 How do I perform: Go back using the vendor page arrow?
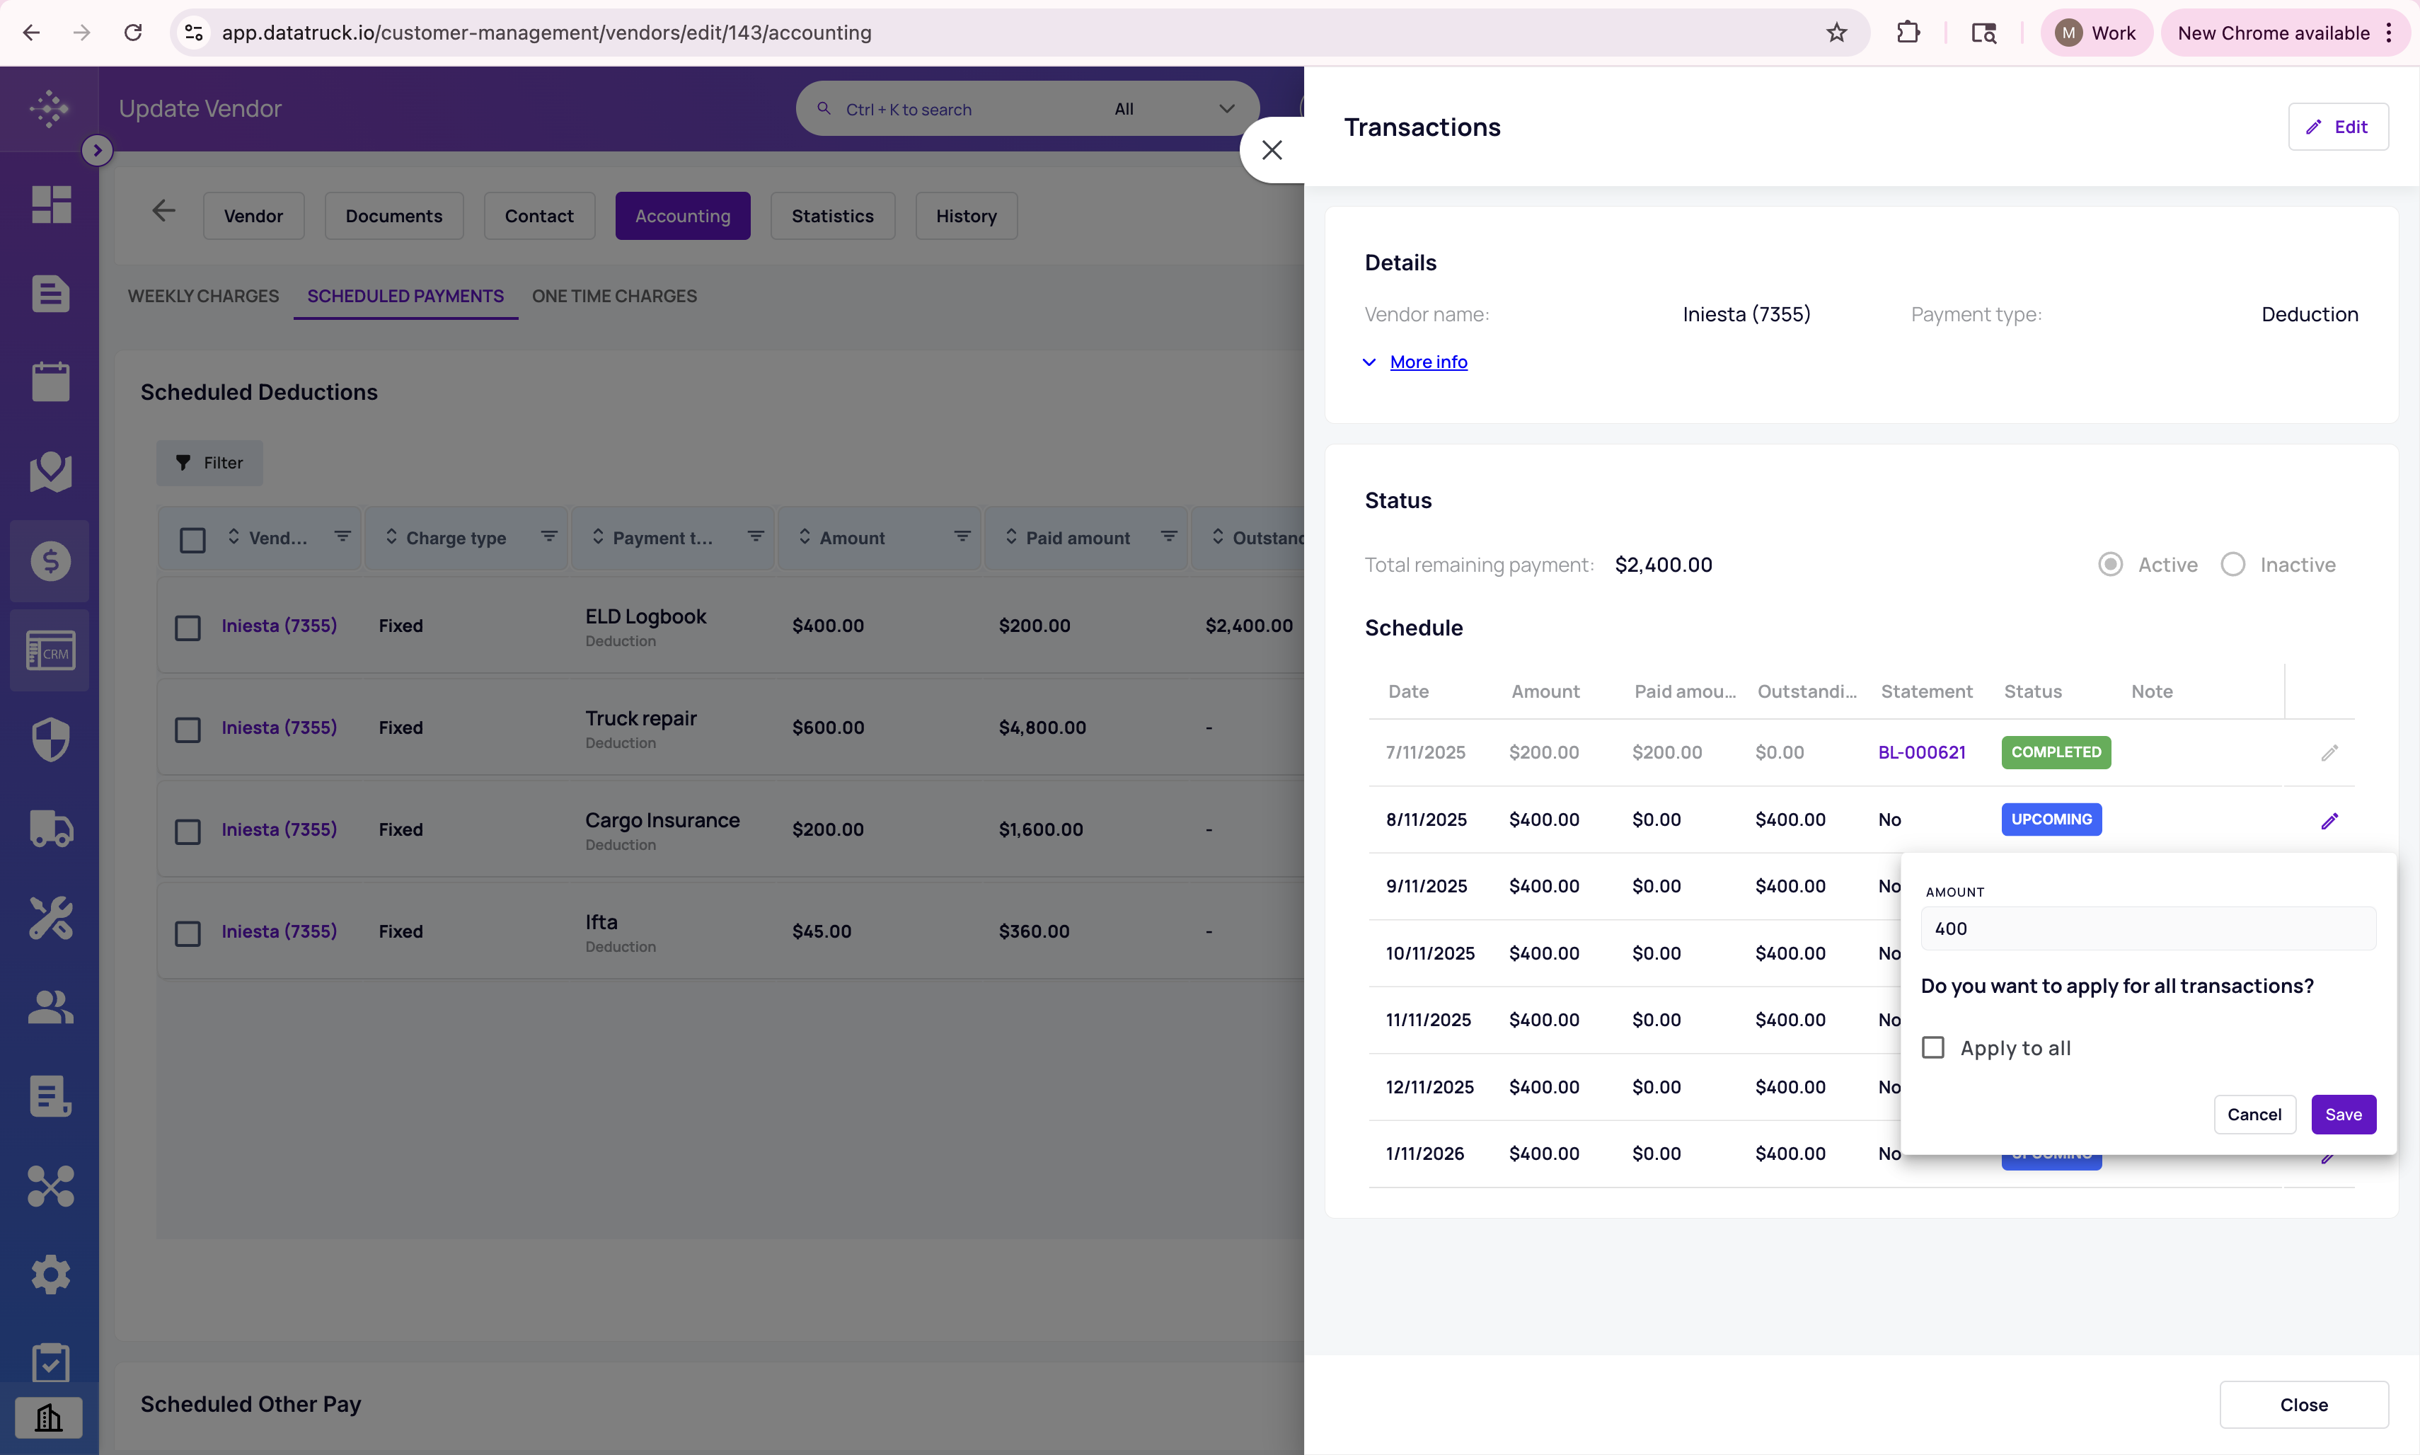[x=163, y=209]
